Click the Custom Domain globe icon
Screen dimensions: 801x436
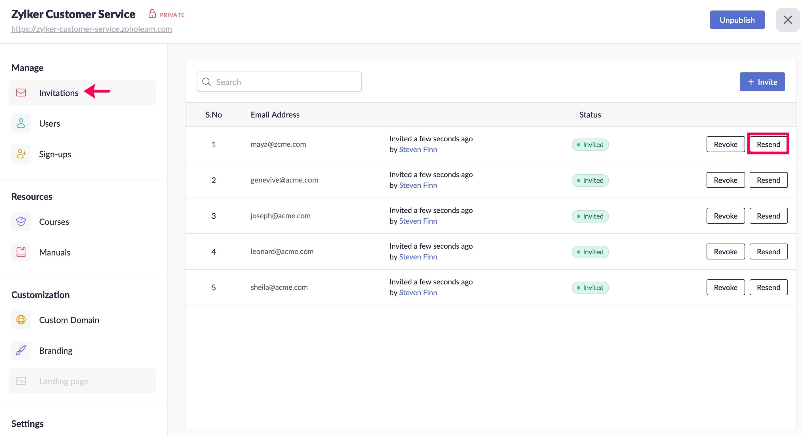pyautogui.click(x=21, y=320)
